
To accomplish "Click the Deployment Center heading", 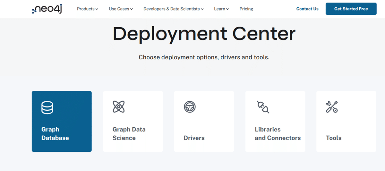I will [x=204, y=33].
